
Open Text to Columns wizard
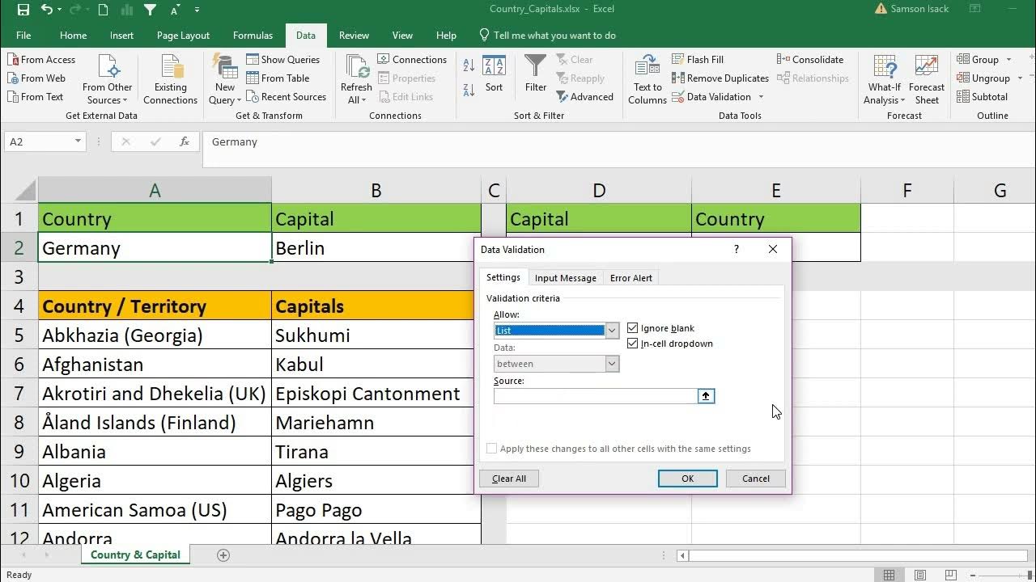pos(647,80)
